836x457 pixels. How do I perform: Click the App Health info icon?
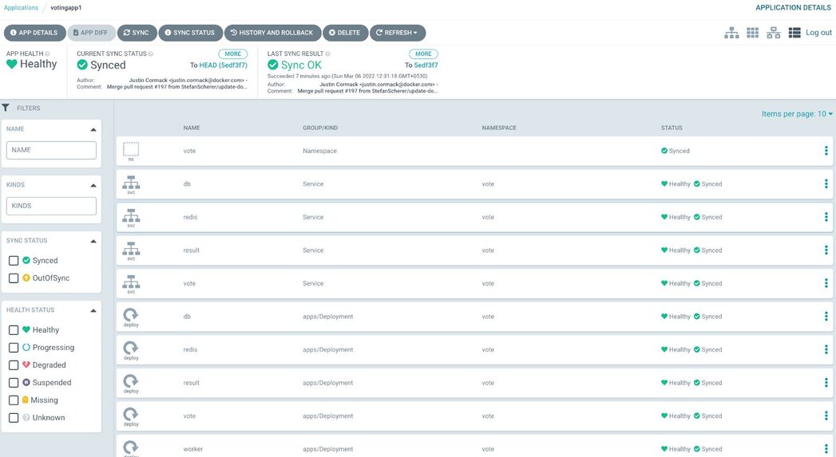[47, 53]
